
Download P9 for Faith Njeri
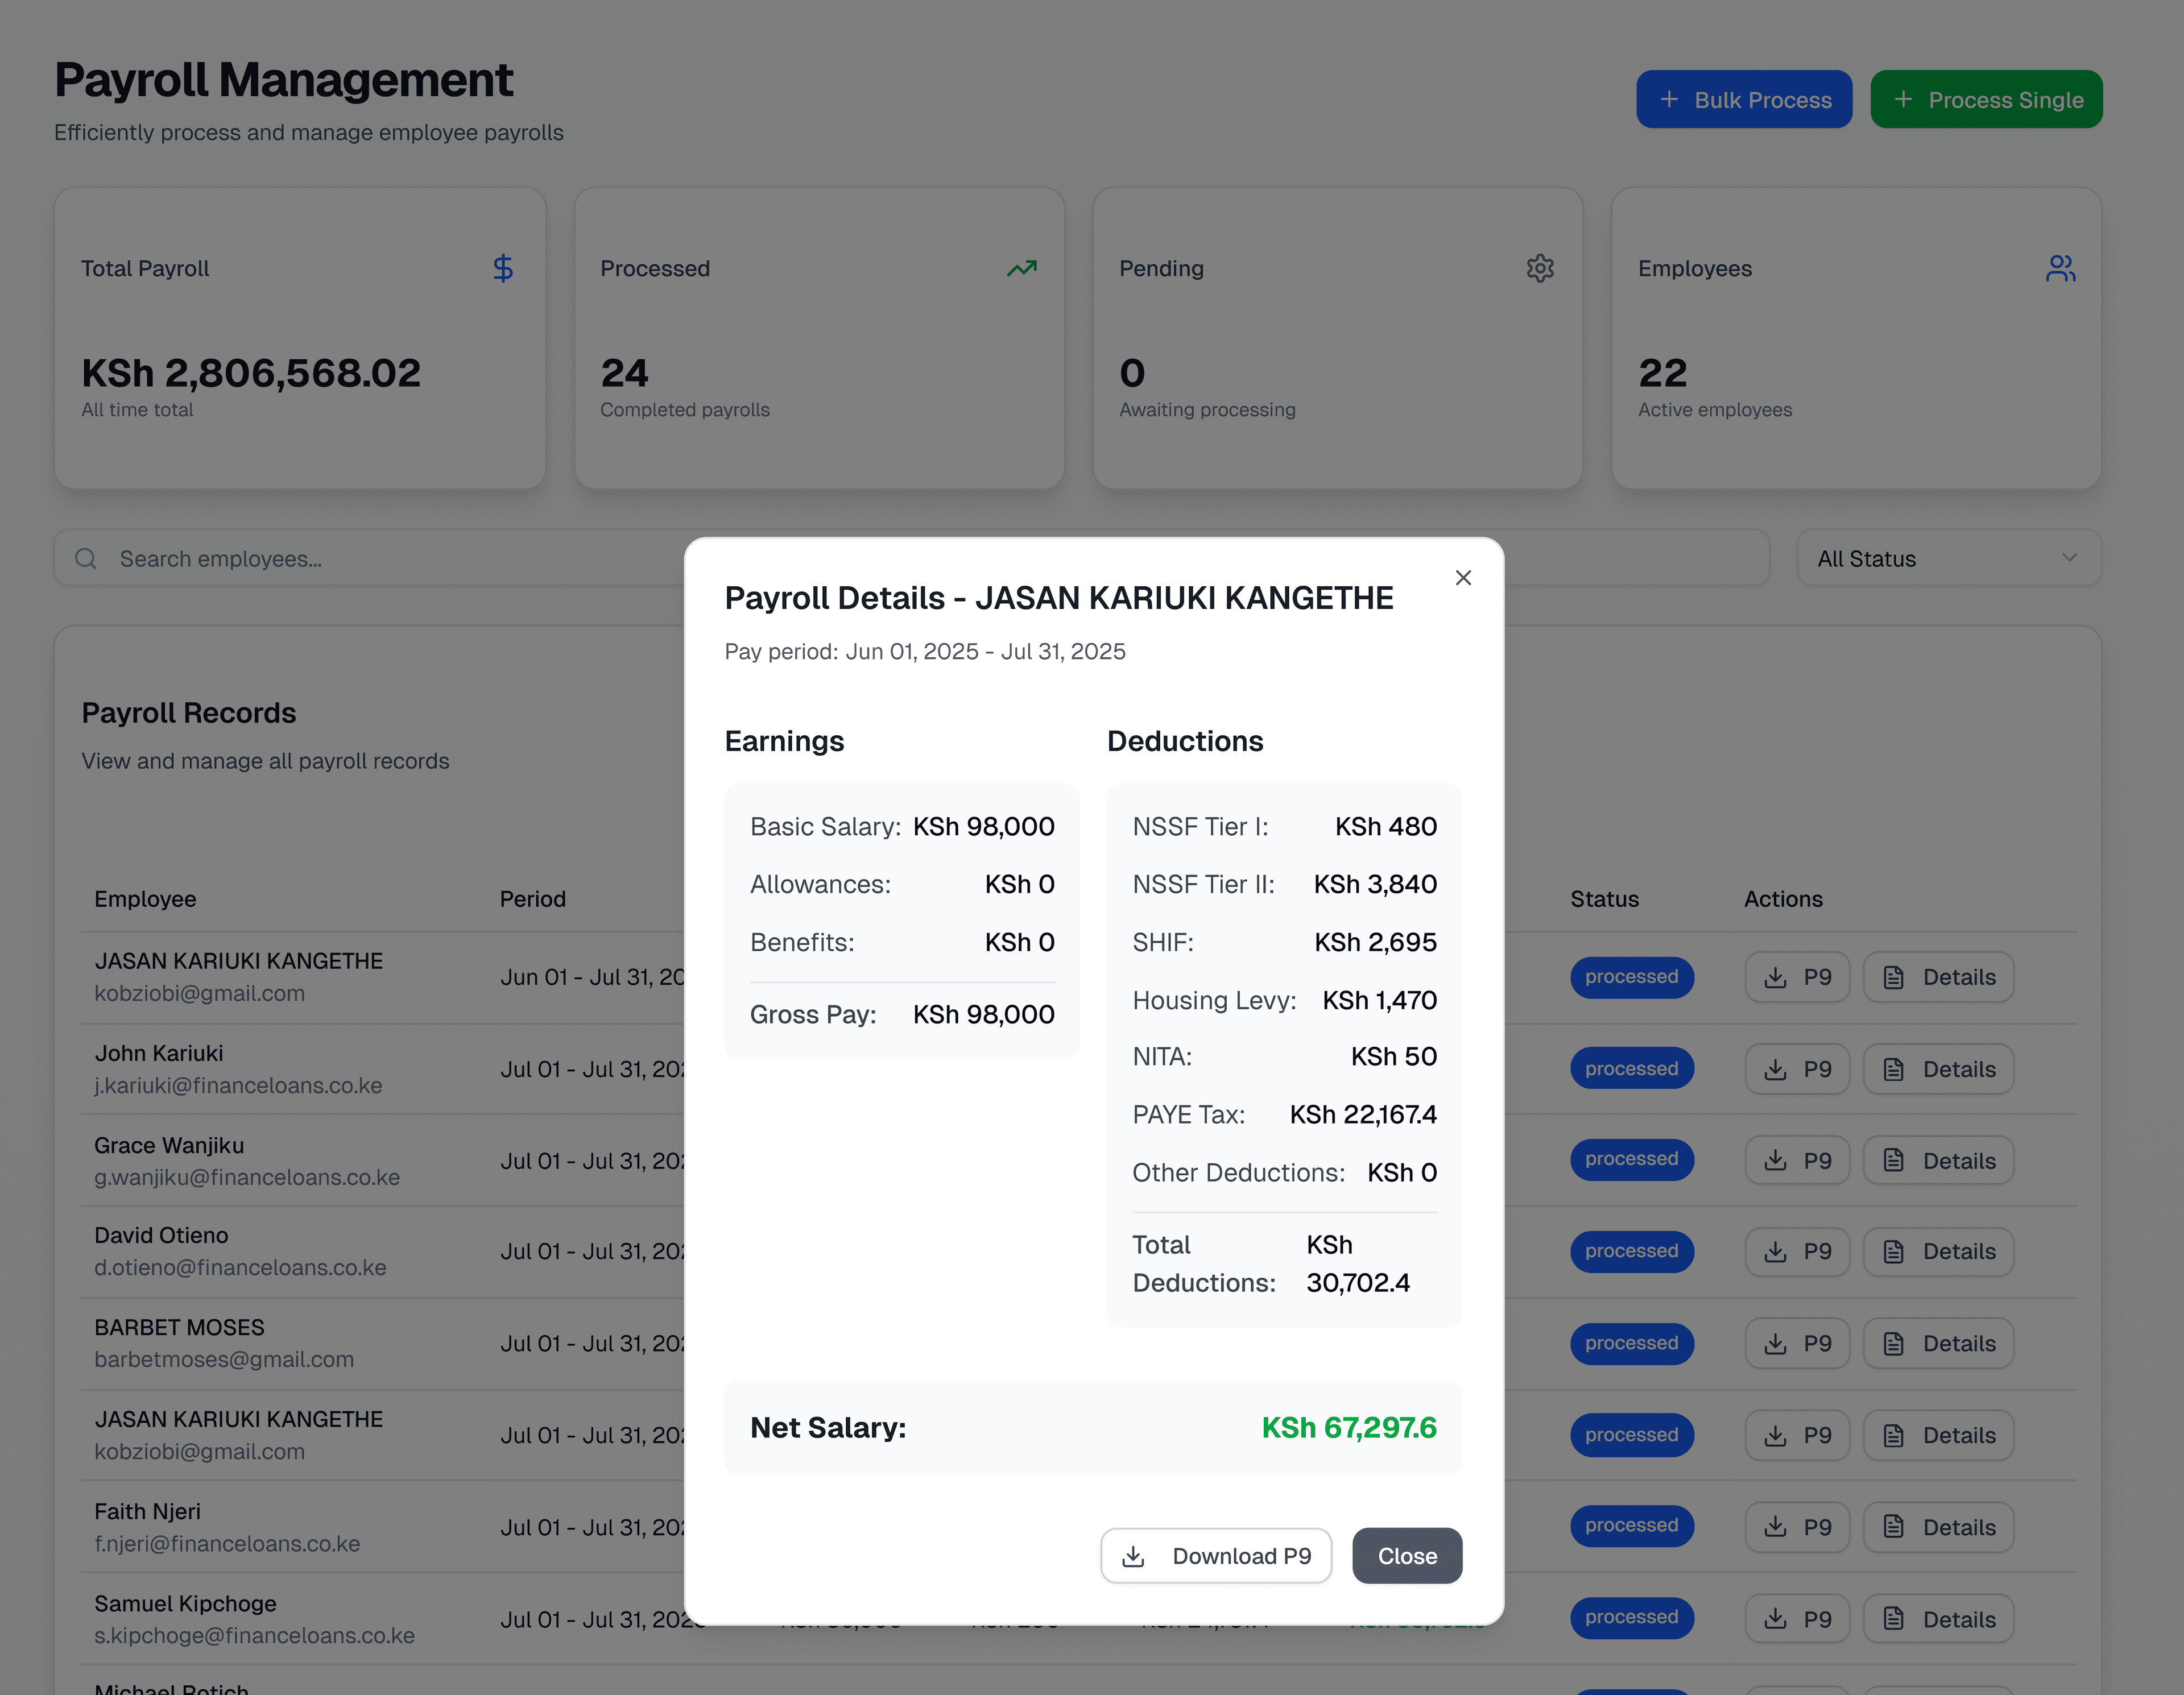click(1797, 1527)
